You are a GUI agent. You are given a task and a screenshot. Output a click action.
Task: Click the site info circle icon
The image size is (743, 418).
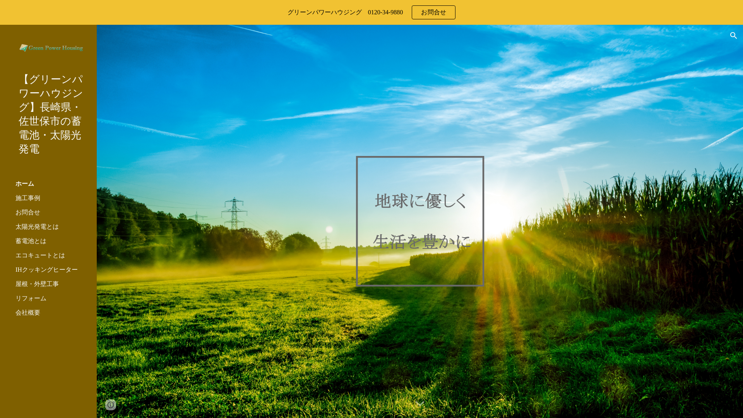click(111, 404)
